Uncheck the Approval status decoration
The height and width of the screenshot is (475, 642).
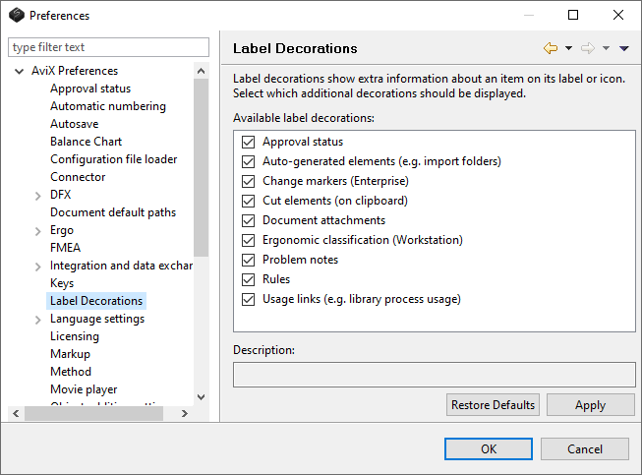point(248,142)
